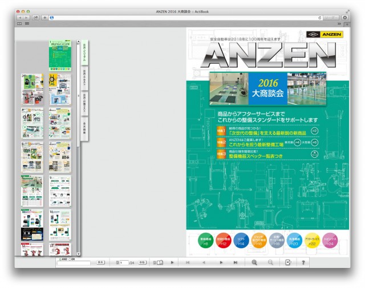Start the auto page-turn play button

coord(172,262)
